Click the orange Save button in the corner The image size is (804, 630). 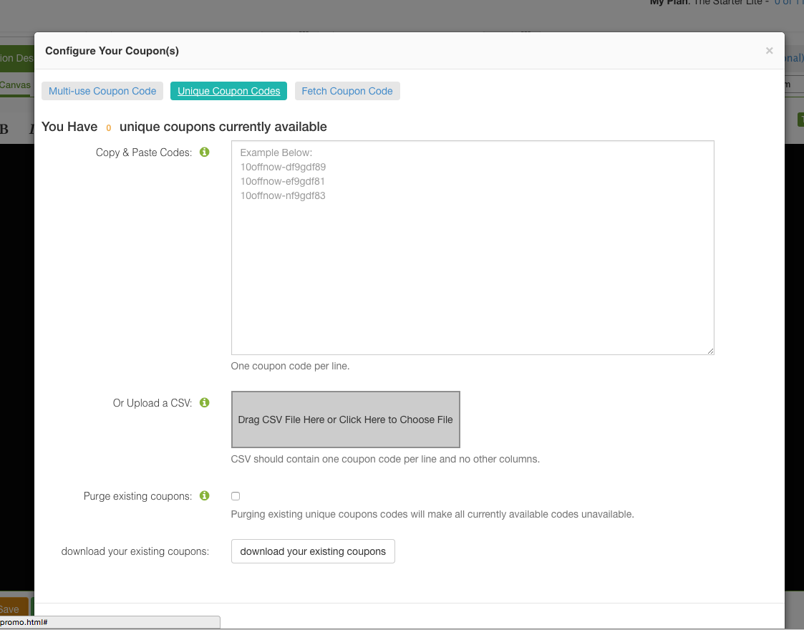pos(11,609)
